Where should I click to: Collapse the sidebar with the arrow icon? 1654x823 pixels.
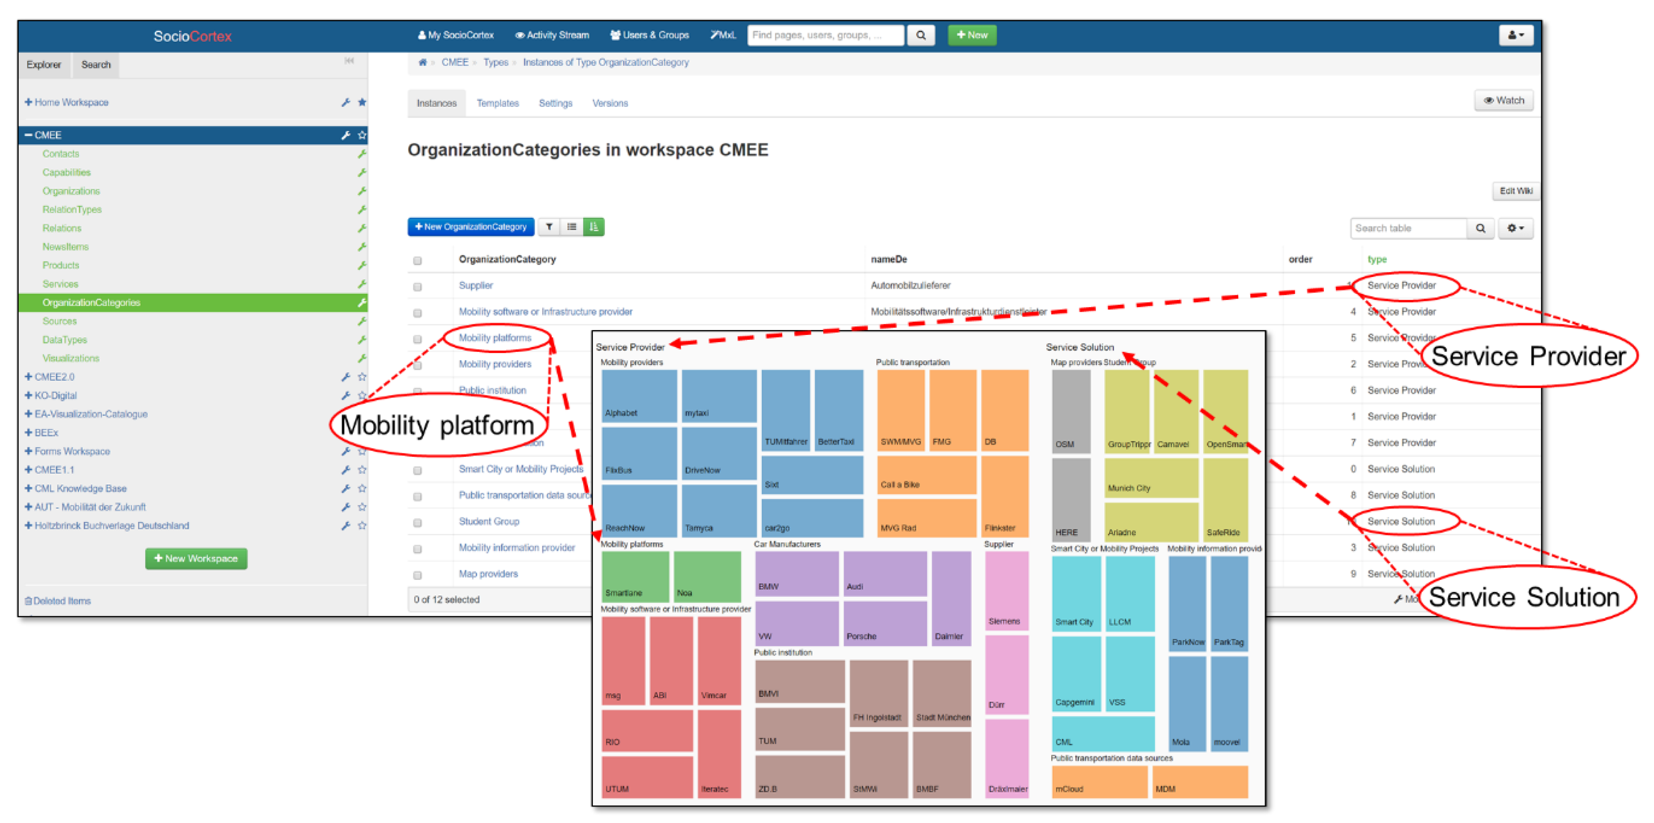click(349, 61)
